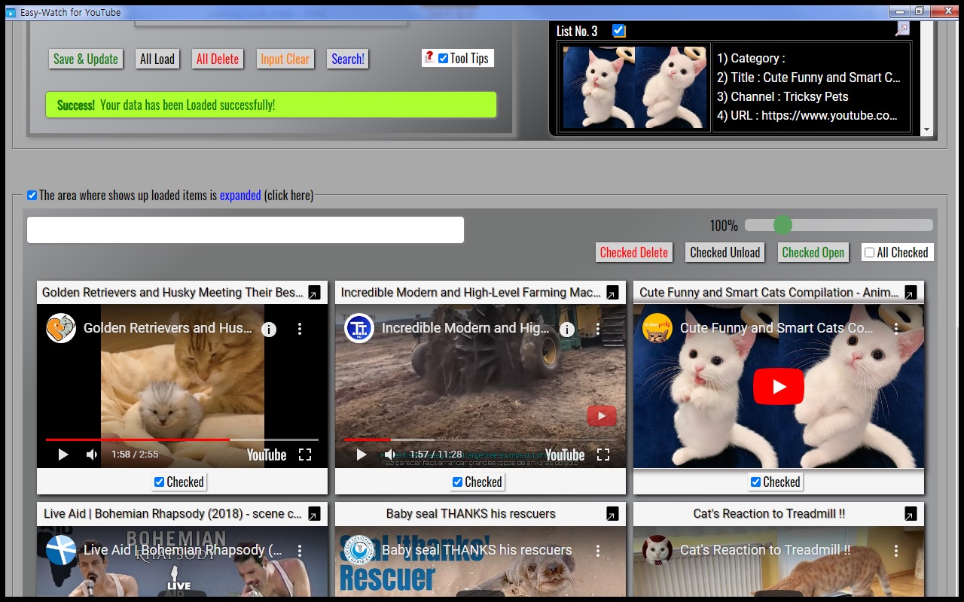Enable the All Checked checkbox
Image resolution: width=964 pixels, height=602 pixels.
tap(870, 253)
